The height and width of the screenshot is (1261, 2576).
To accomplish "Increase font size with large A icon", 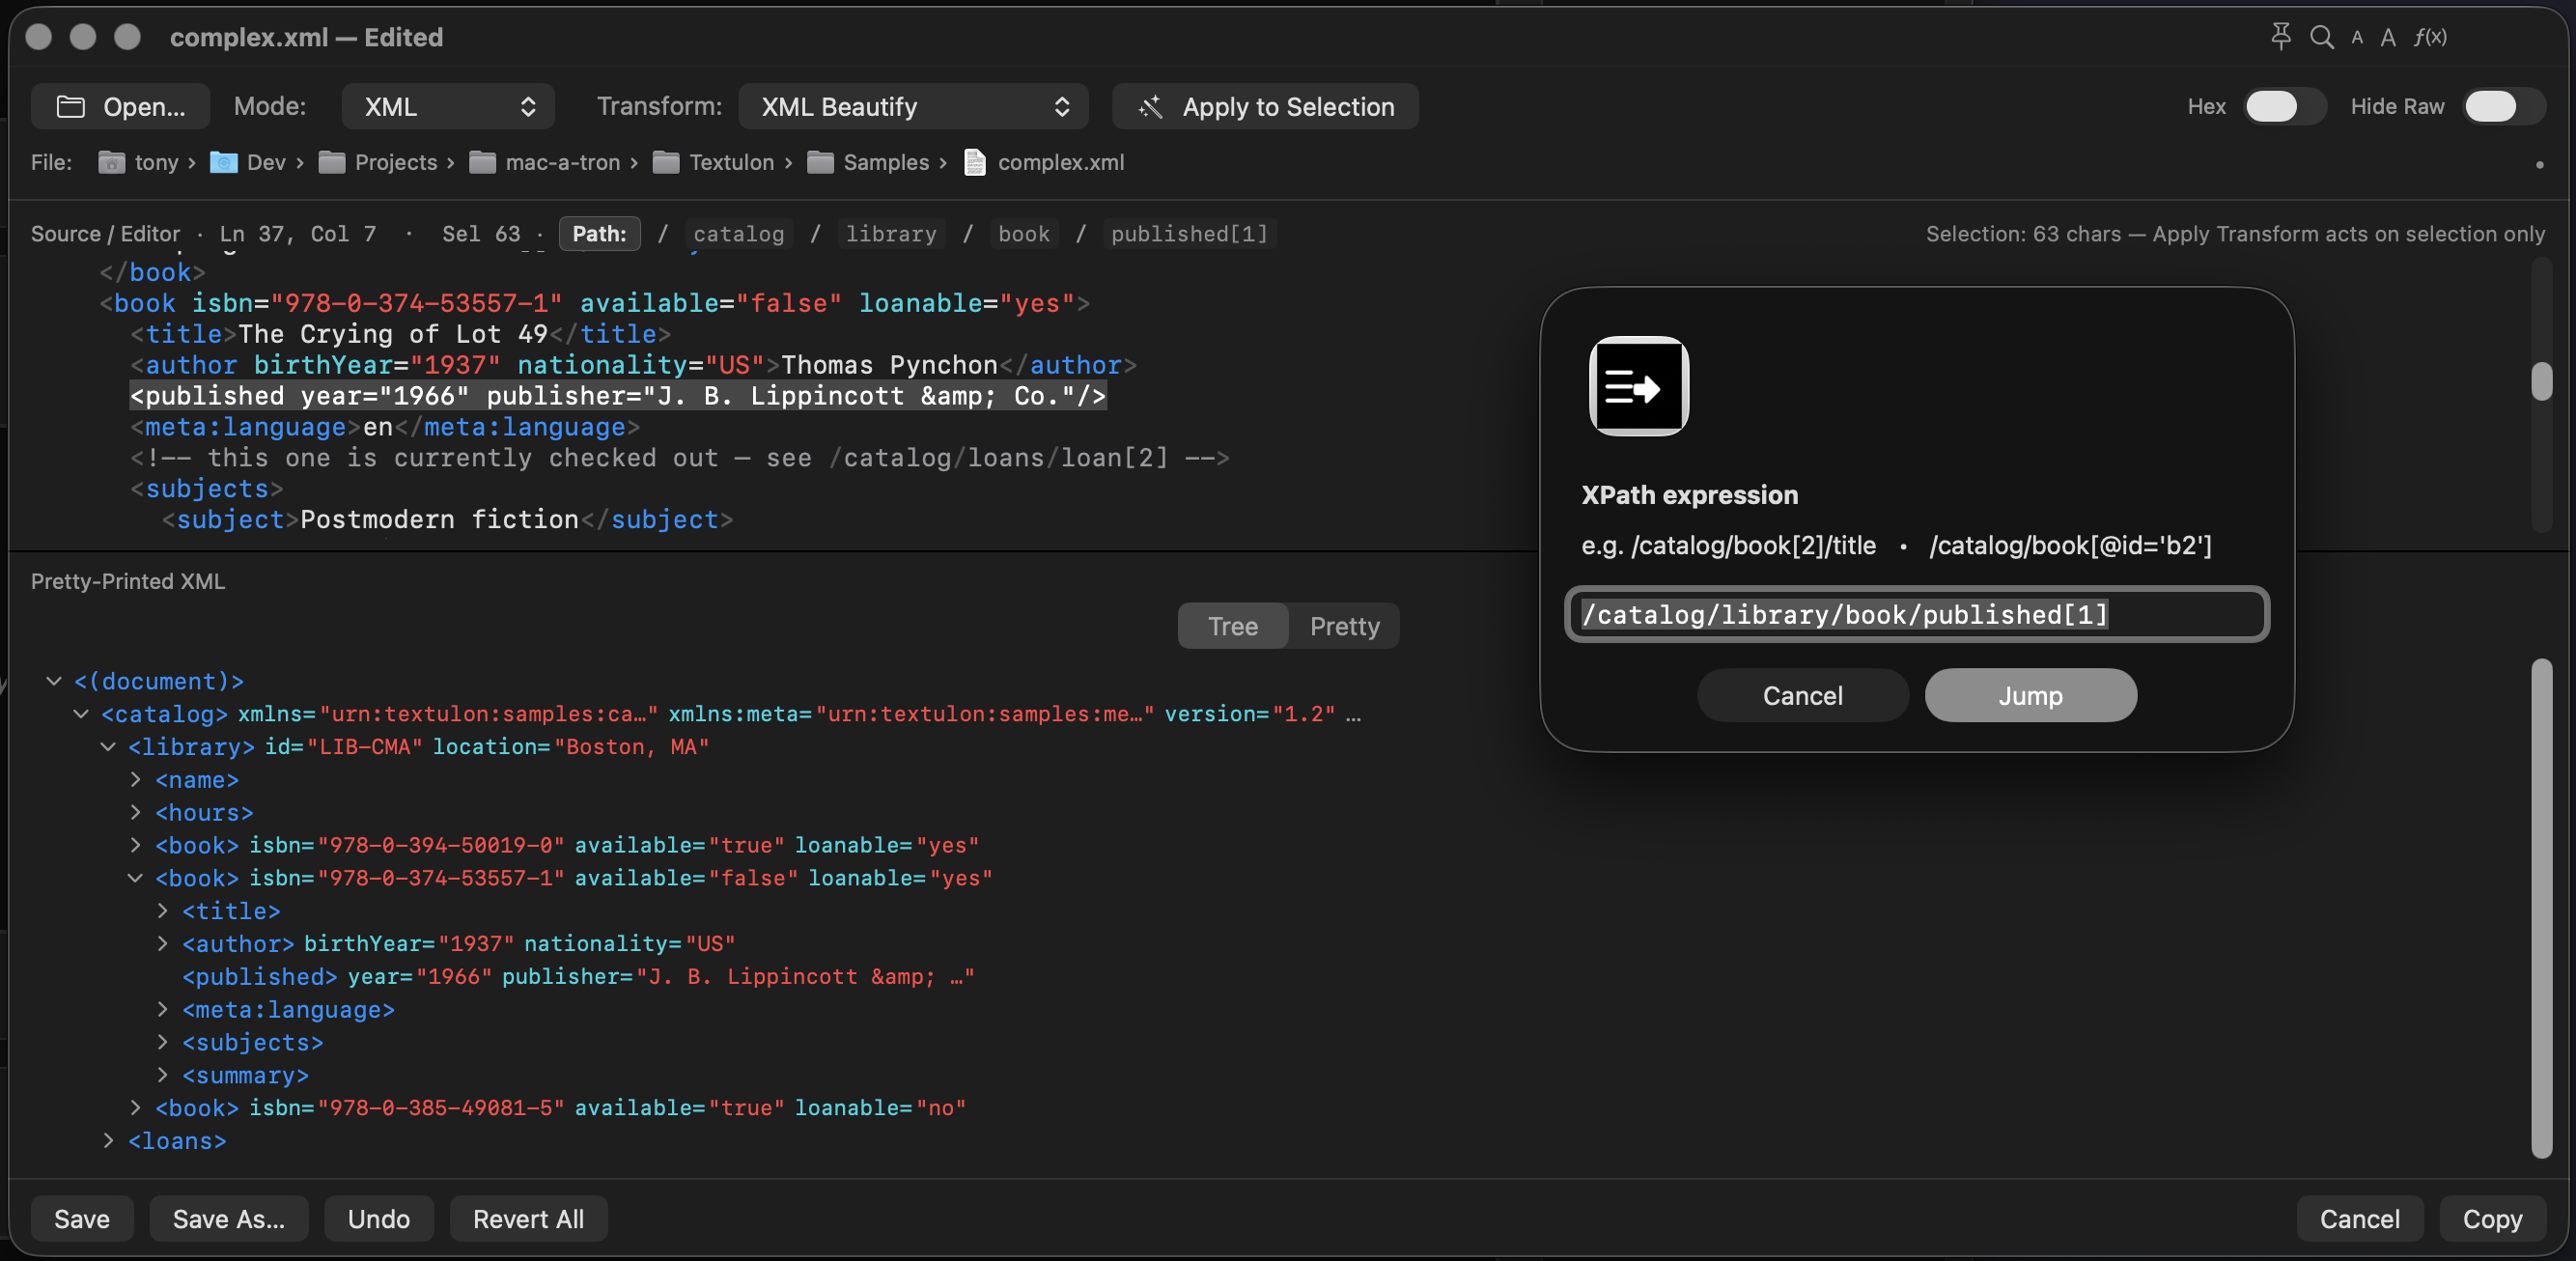I will 2388,37.
